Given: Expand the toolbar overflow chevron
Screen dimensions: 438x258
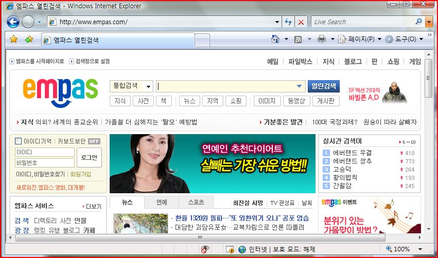Looking at the screenshot, I should click(x=430, y=34).
